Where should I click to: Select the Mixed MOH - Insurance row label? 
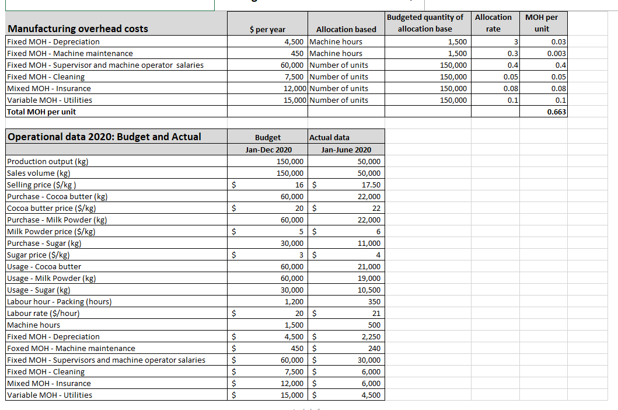(x=47, y=88)
